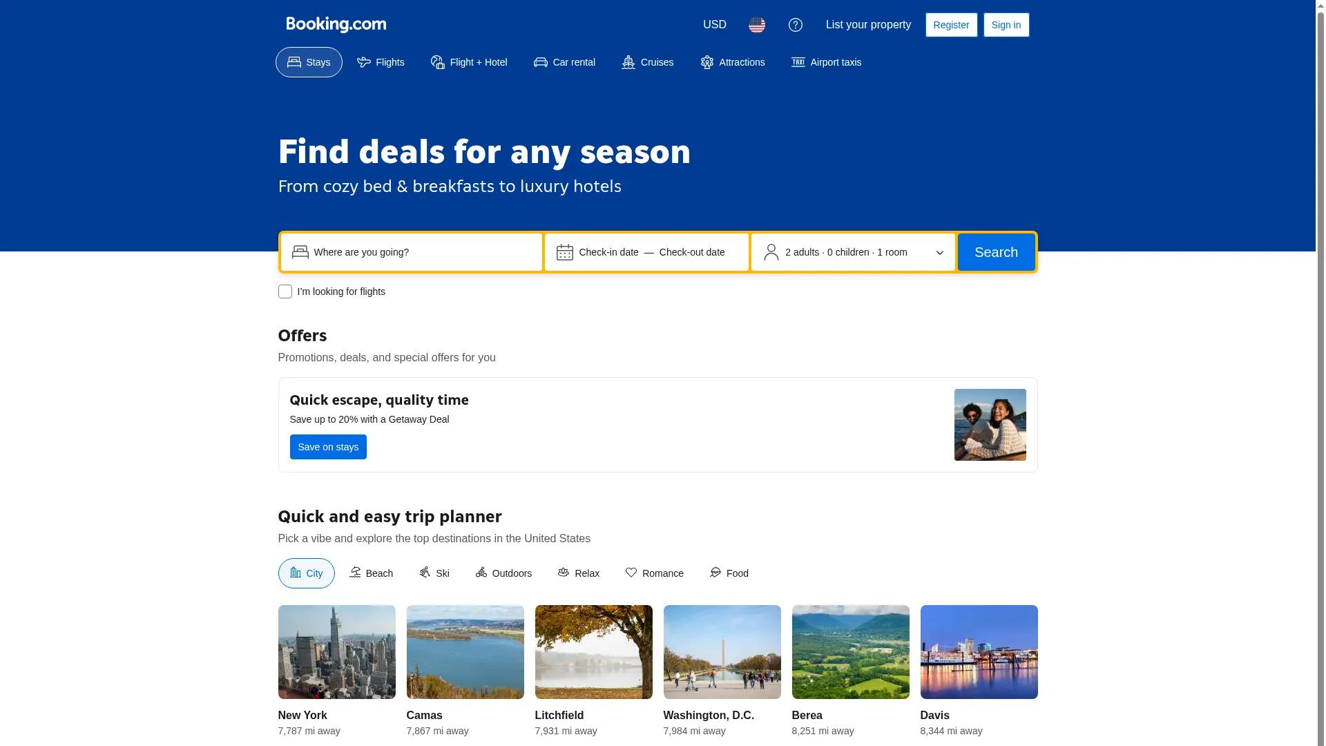Click the Save on stays button

click(x=328, y=447)
